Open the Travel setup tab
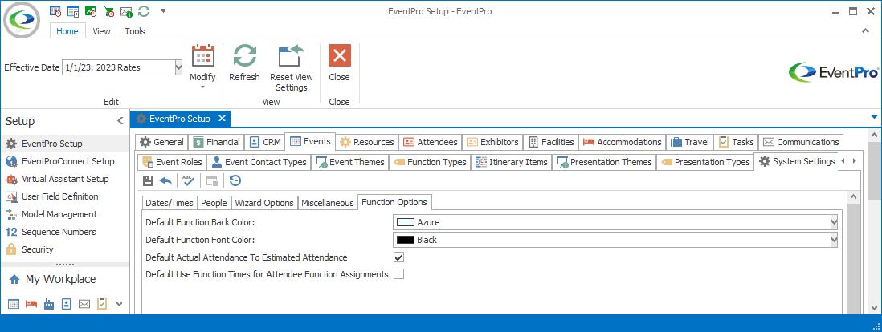882x332 pixels. pos(690,142)
